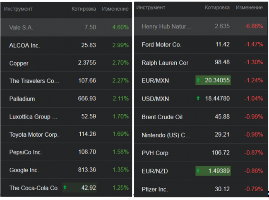Open Palladium instrument details
269x200 pixels.
22,99
